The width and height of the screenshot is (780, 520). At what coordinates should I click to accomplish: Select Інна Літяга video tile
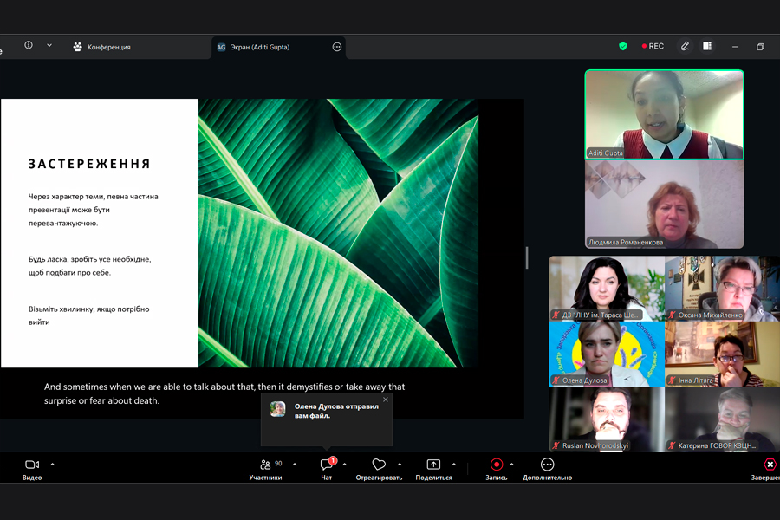point(722,354)
